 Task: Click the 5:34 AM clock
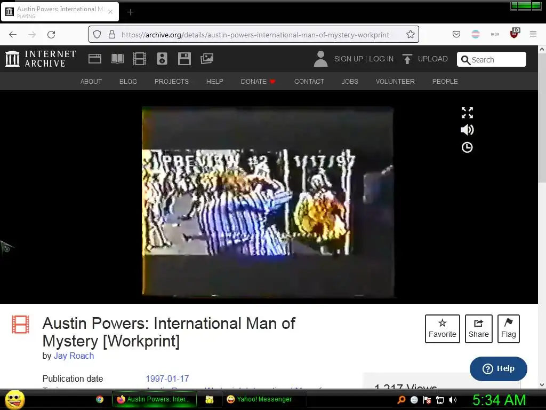click(x=499, y=400)
